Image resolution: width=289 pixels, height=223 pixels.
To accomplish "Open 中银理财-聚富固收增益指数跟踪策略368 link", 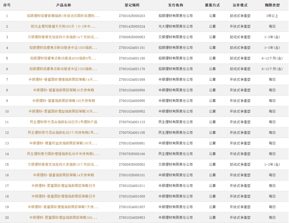I will coord(63,217).
